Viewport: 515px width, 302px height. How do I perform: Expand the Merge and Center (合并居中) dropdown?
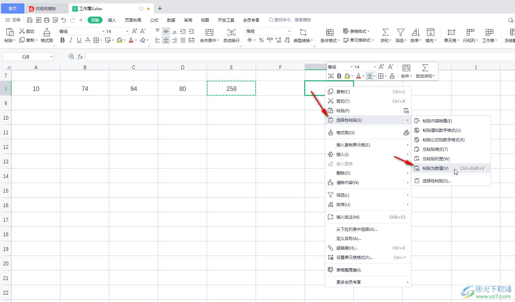click(218, 40)
